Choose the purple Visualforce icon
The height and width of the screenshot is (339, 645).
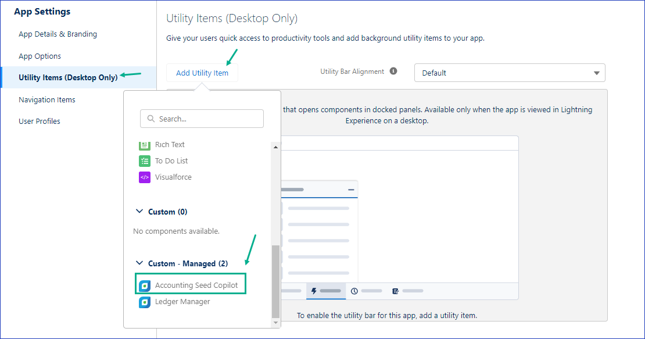(x=145, y=177)
